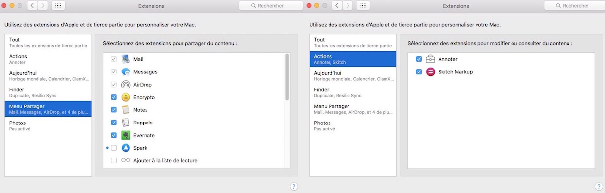Image resolution: width=605 pixels, height=193 pixels.
Task: Toggle the Messages share extension checkbox
Action: 114,72
